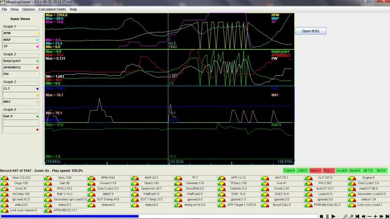The width and height of the screenshot is (390, 219).
Task: Click the yellow color swatch next to RPM
Action: (x=37, y=33)
